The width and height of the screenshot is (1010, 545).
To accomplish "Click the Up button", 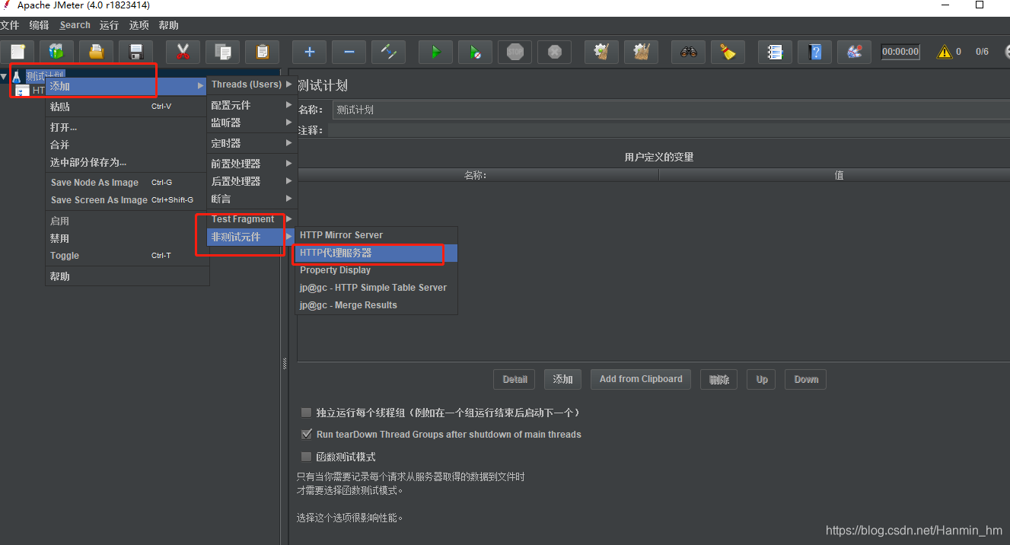I will [x=762, y=379].
